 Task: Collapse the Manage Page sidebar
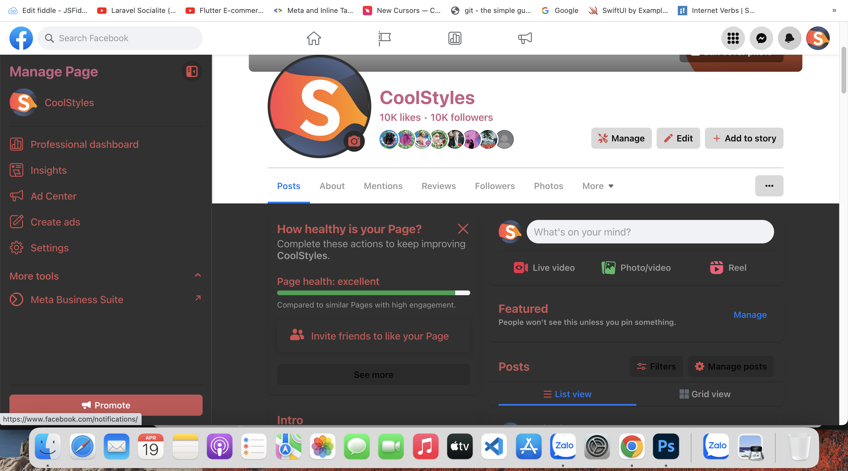(191, 71)
